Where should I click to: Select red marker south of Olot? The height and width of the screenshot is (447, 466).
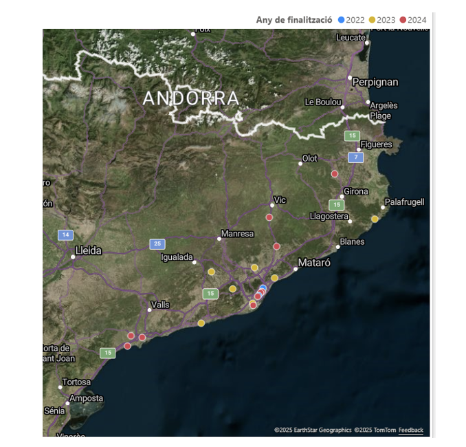coord(335,174)
